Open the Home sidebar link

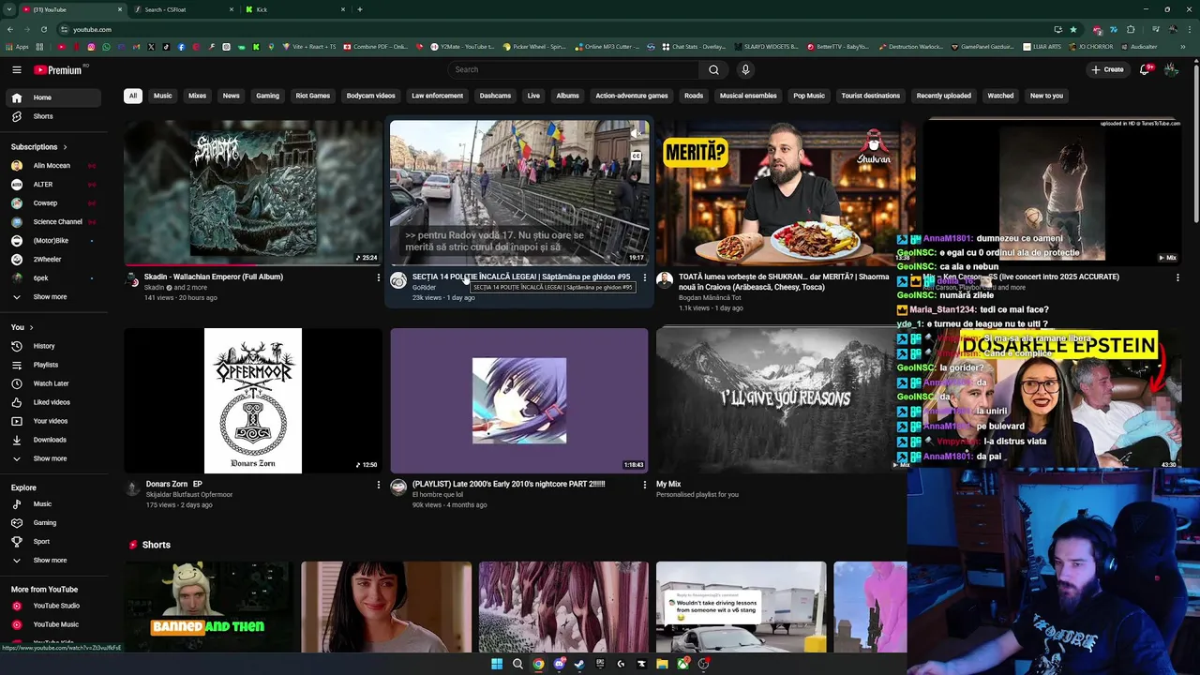tap(52, 97)
